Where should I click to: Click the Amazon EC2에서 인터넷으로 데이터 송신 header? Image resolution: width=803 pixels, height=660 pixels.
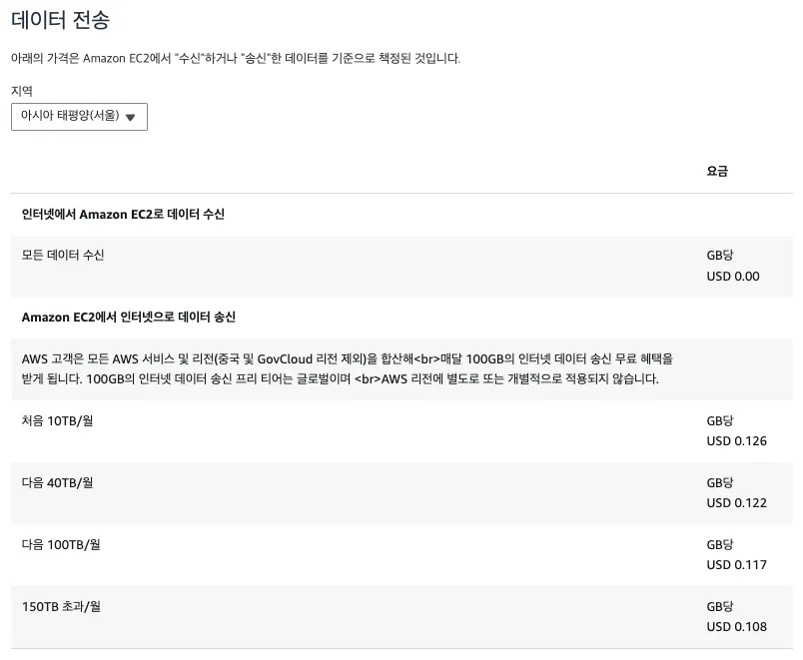[129, 317]
